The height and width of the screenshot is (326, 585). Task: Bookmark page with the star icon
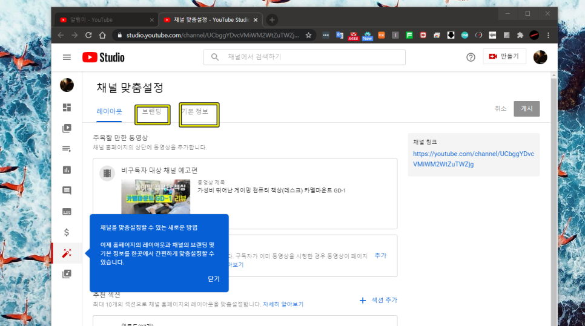pos(308,35)
